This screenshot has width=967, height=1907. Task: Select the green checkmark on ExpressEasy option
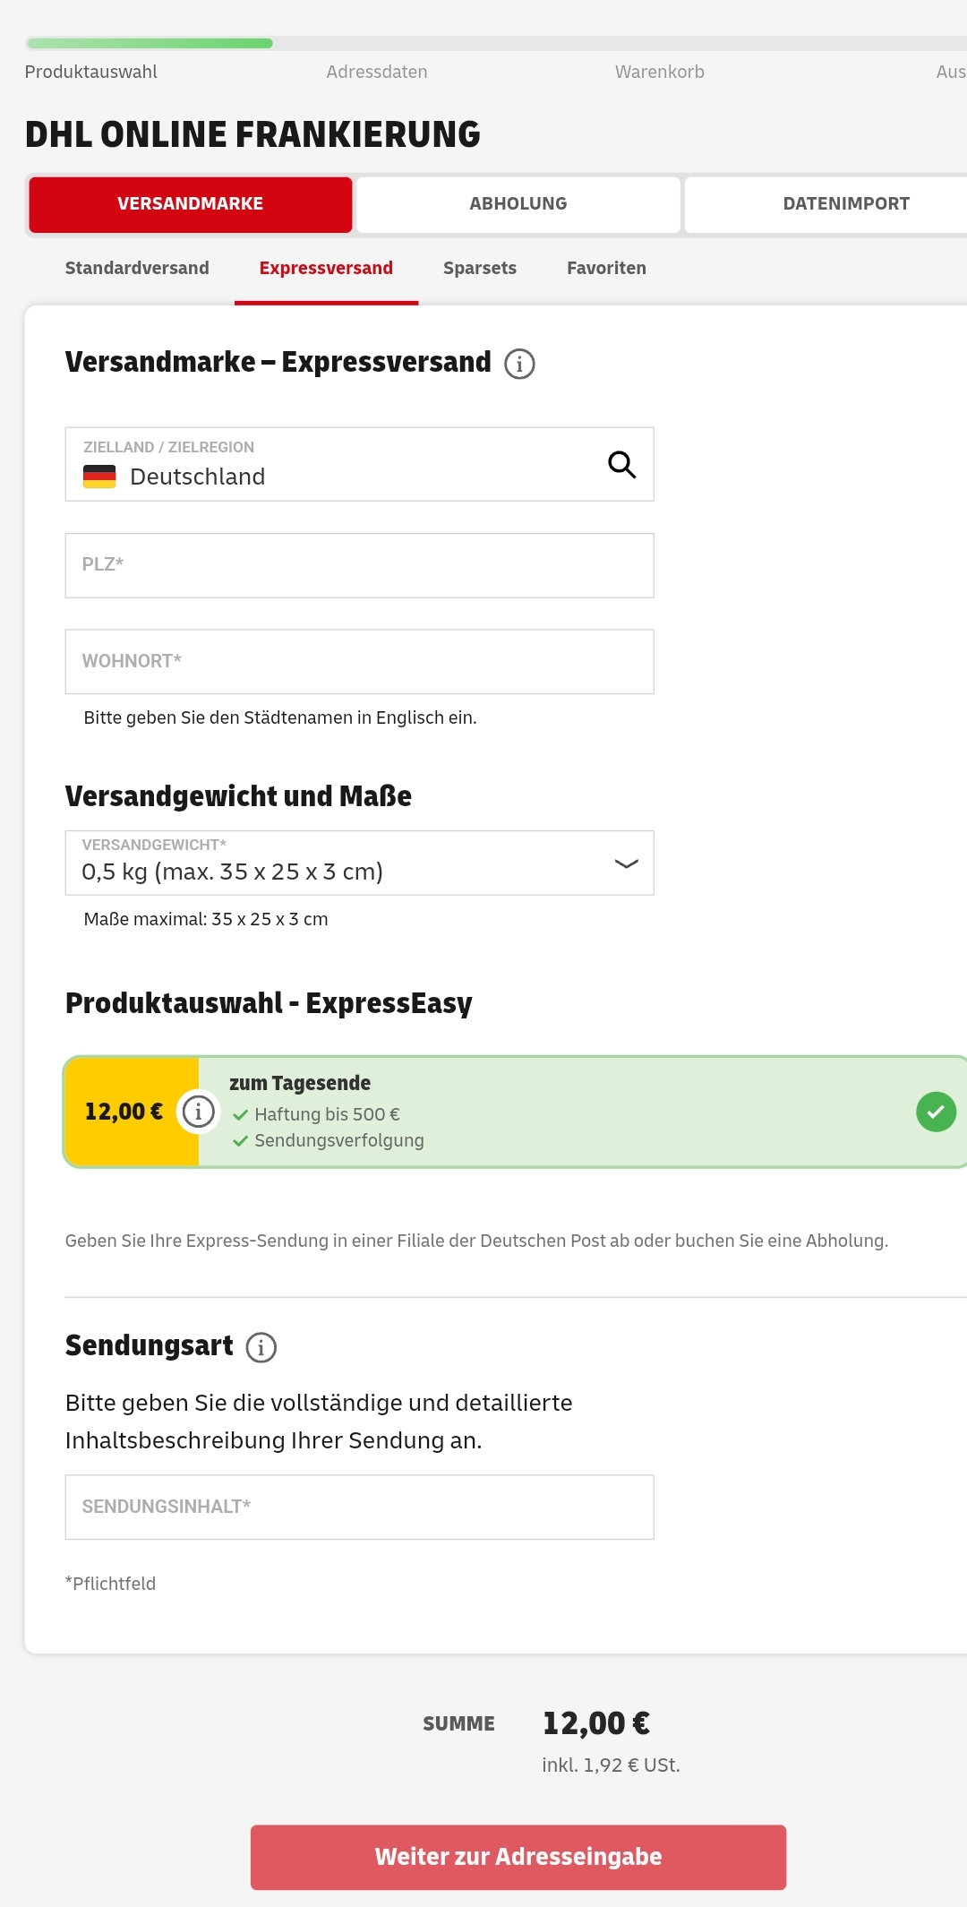point(936,1112)
